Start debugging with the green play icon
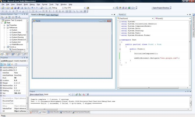Image resolution: width=195 pixels, height=117 pixels. (x=50, y=8)
